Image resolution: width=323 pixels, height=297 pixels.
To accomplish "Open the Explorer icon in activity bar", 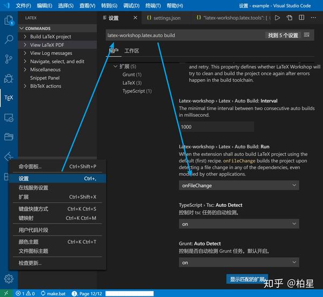I will [9, 20].
